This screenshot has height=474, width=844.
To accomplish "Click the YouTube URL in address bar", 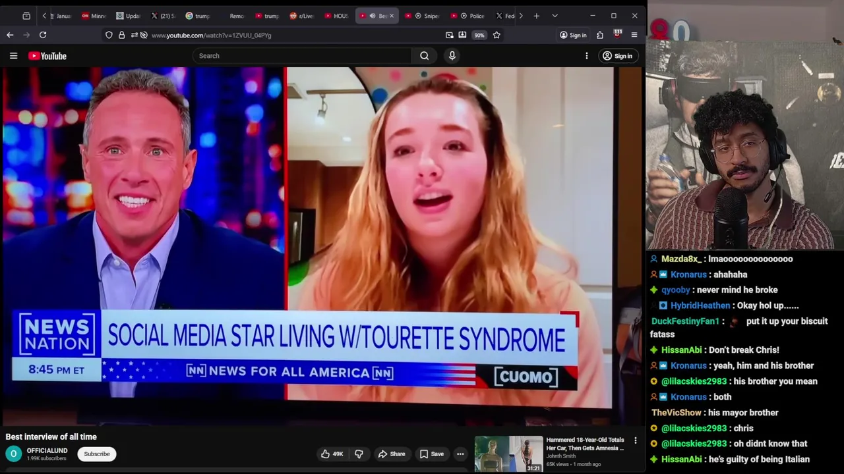I will click(211, 36).
